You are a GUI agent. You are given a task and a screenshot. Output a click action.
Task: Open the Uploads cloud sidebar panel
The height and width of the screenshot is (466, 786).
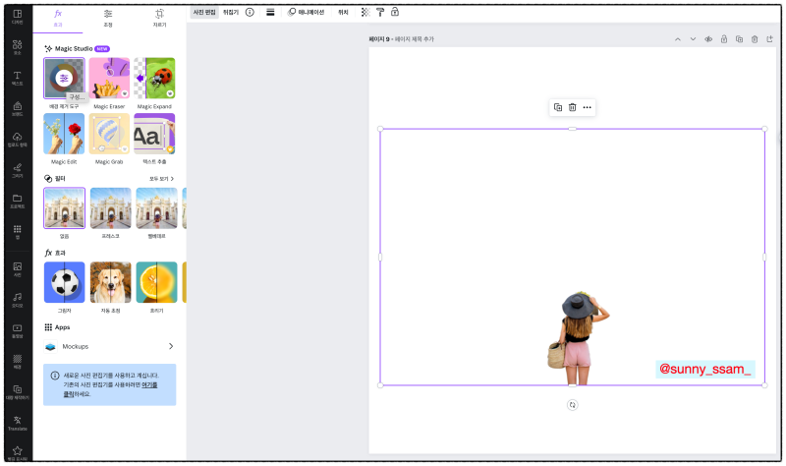[17, 139]
